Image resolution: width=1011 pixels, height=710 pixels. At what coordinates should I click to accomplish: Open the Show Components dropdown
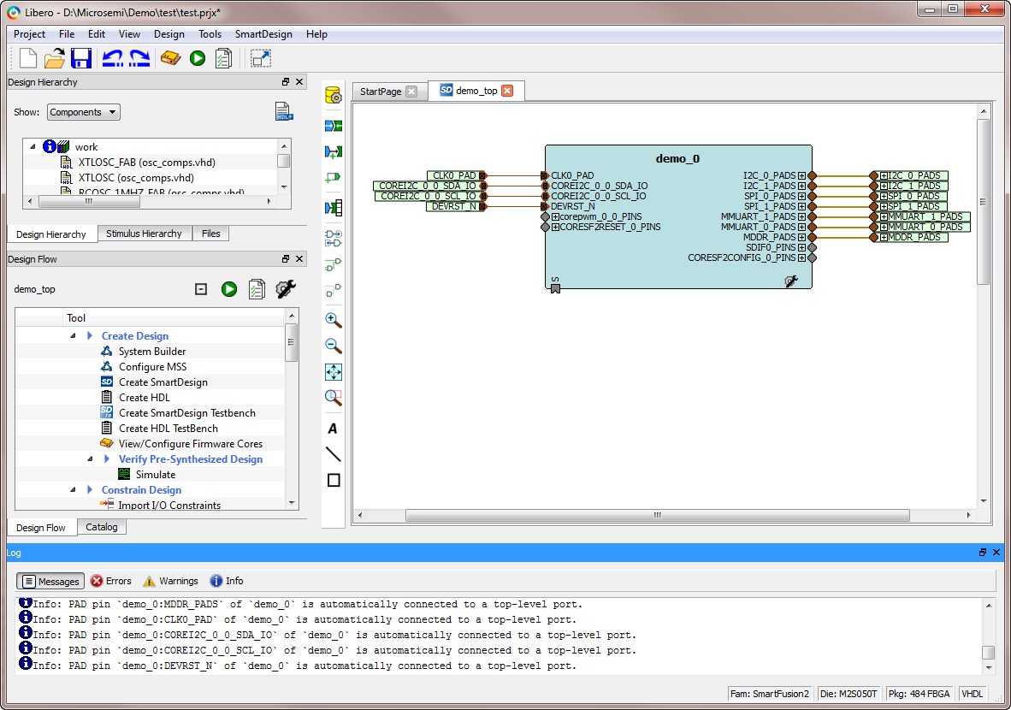click(x=84, y=112)
